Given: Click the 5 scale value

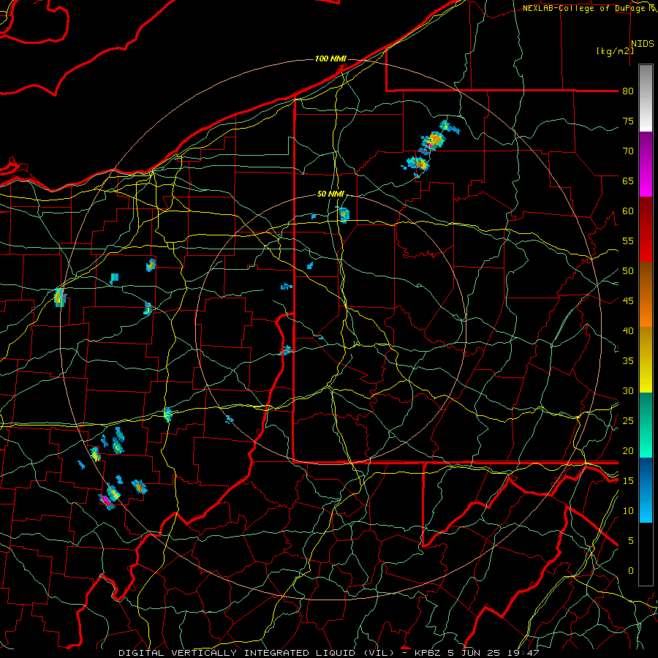Looking at the screenshot, I should click(x=630, y=541).
